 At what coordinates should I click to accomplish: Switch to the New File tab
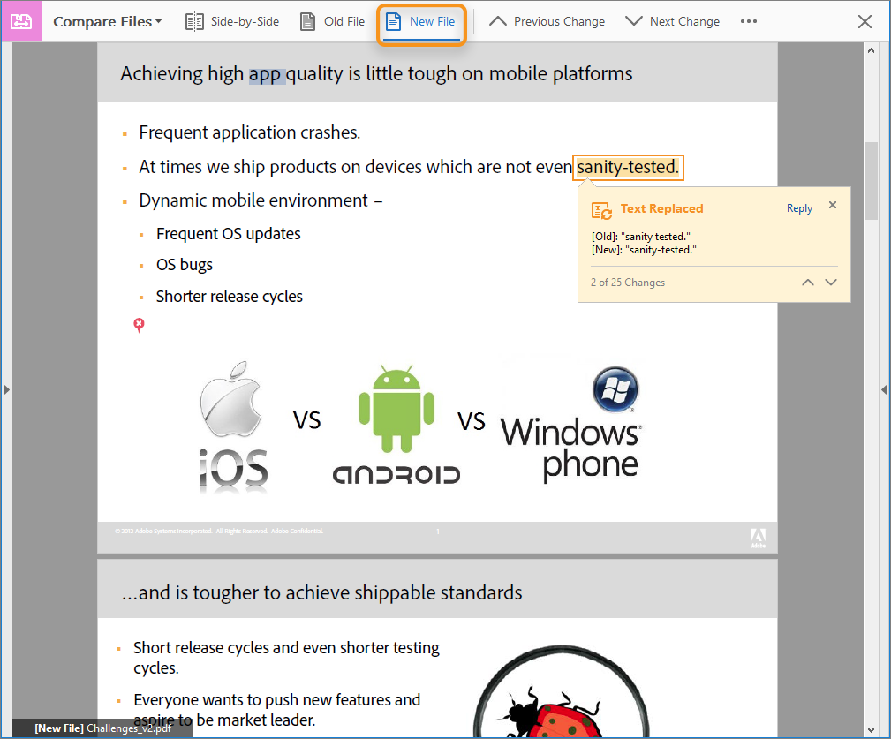[421, 20]
